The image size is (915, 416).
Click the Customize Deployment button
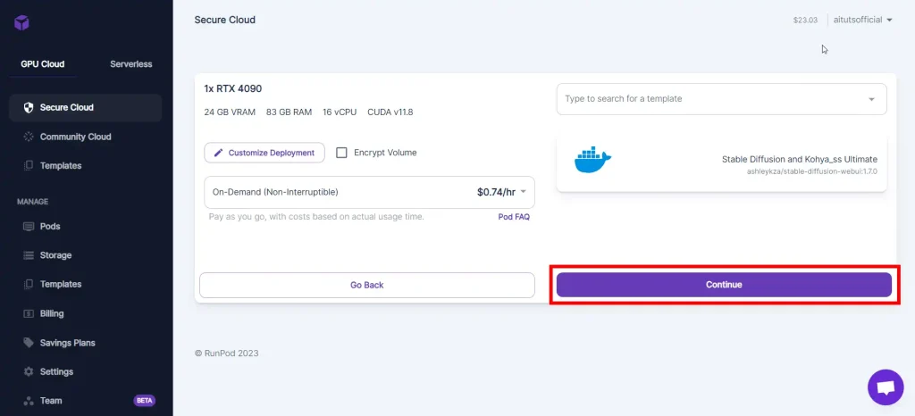(264, 153)
